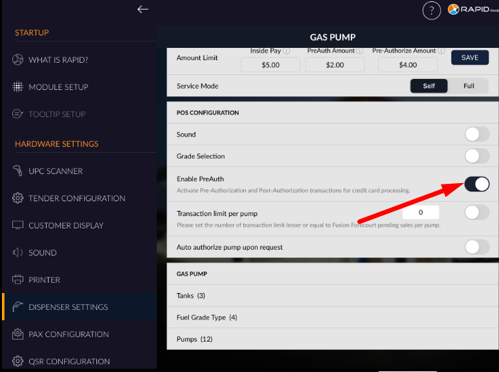The image size is (499, 372).
Task: Click the transaction limit per pump field
Action: [x=421, y=212]
